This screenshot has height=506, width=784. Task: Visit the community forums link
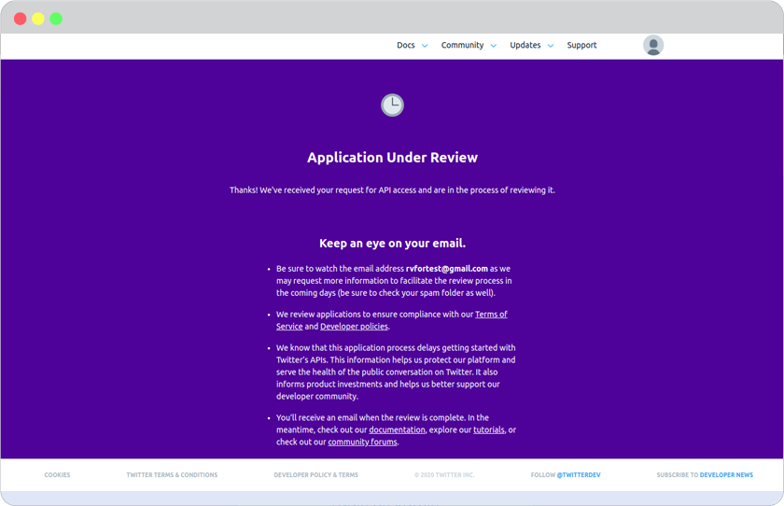click(362, 442)
